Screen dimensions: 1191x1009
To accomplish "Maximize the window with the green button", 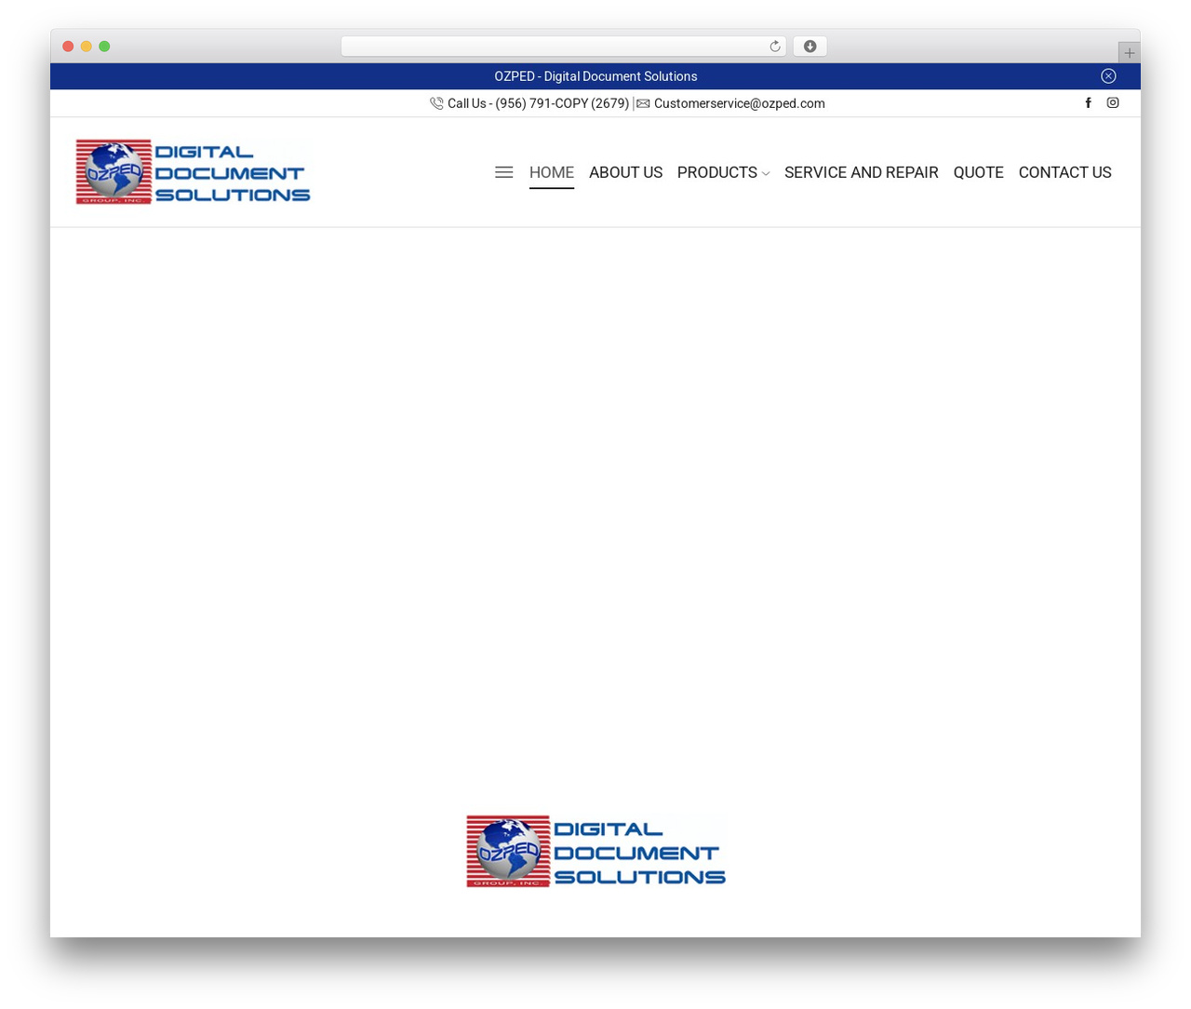I will (x=104, y=47).
